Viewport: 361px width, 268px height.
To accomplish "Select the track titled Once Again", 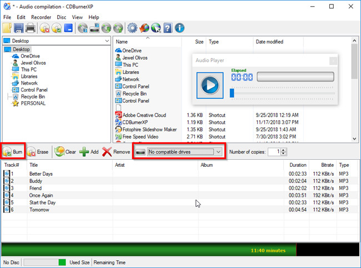I will [x=42, y=195].
